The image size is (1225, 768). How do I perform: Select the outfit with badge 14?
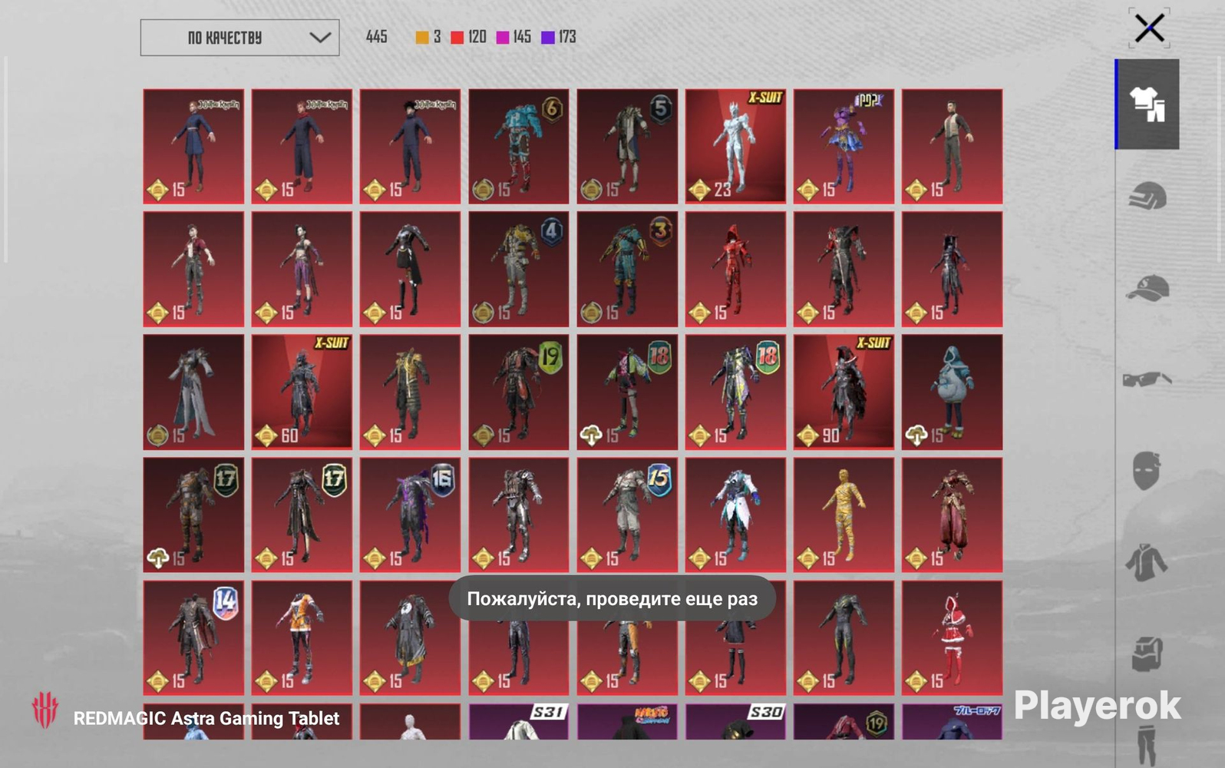coord(193,637)
